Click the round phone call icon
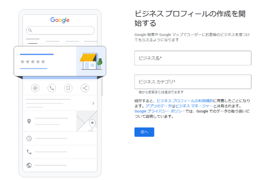 coord(52,88)
